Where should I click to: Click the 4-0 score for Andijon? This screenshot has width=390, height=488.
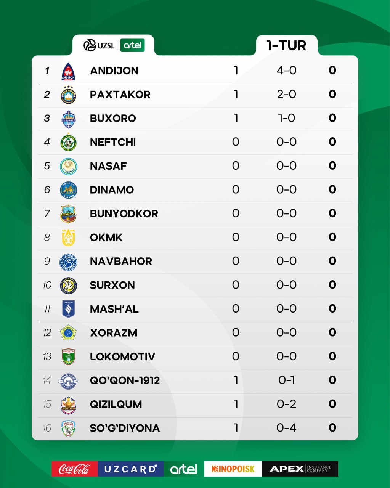coord(286,71)
